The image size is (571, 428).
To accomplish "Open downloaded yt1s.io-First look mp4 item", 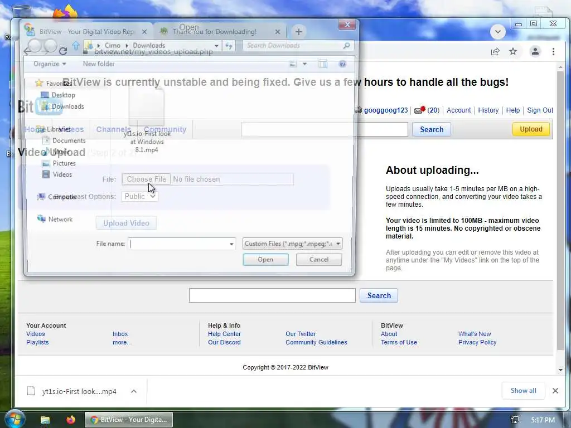I will (72, 391).
